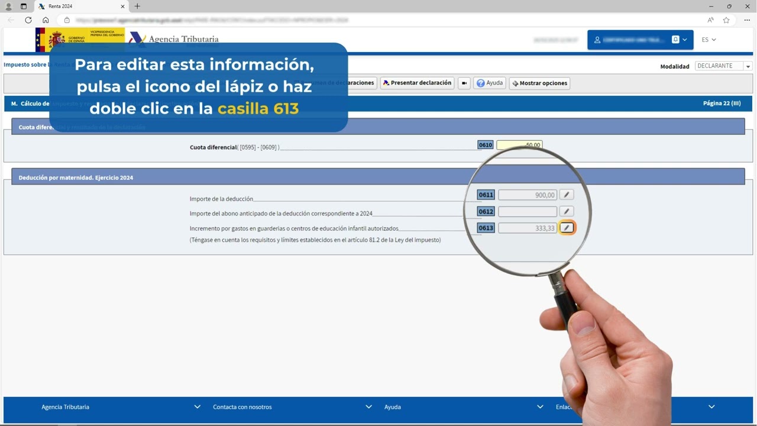This screenshot has height=426, width=757.
Task: Click the Ayuda question mark icon
Action: point(480,83)
